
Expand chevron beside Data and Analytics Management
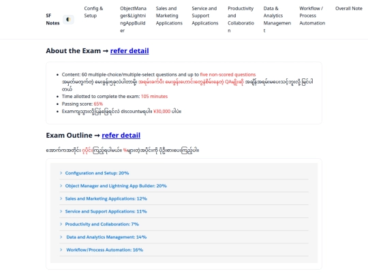click(x=61, y=237)
